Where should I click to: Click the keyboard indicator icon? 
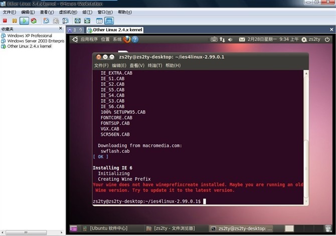click(x=214, y=40)
